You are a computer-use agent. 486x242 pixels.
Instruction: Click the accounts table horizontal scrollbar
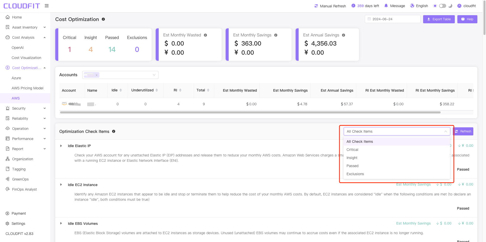250,112
